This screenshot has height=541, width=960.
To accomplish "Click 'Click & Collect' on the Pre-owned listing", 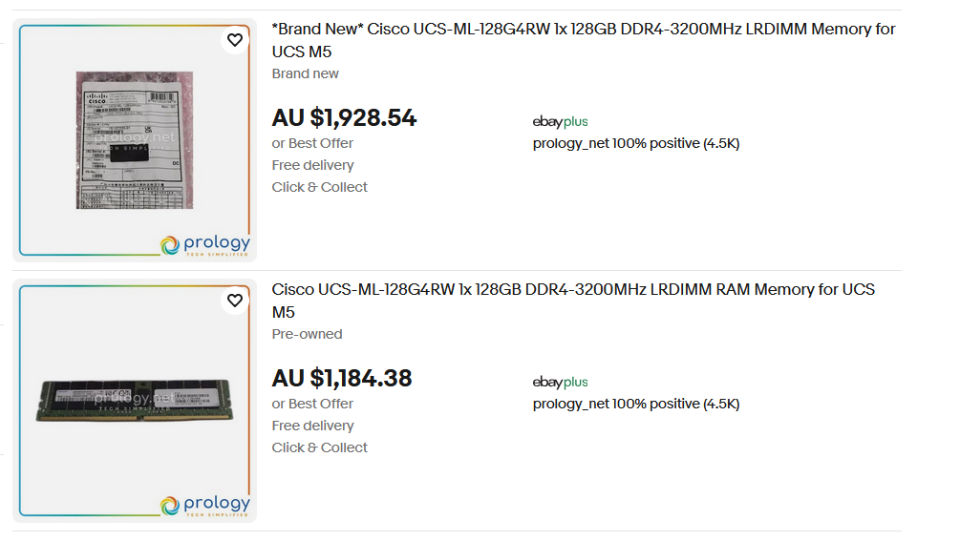I will (320, 448).
